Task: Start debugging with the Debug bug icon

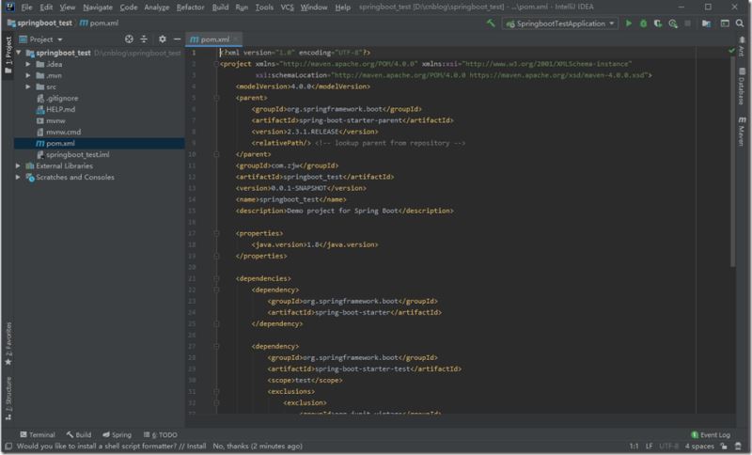Action: pyautogui.click(x=645, y=23)
